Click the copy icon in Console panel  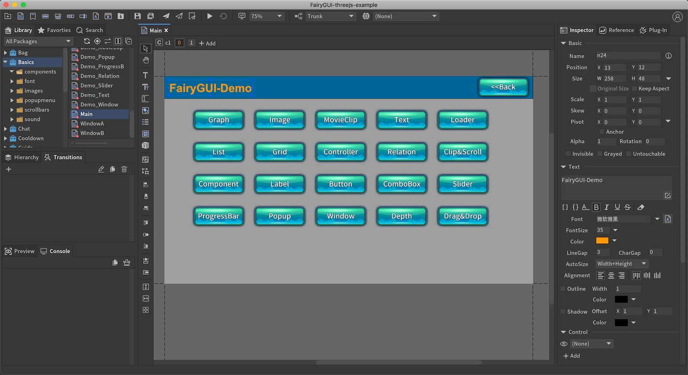pos(115,263)
